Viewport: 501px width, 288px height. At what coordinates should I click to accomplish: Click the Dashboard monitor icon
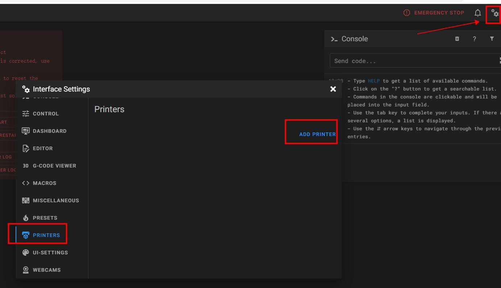[x=26, y=131]
